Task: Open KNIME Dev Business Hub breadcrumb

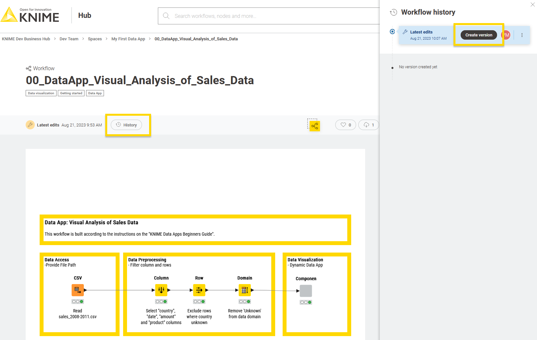Action: tap(26, 39)
